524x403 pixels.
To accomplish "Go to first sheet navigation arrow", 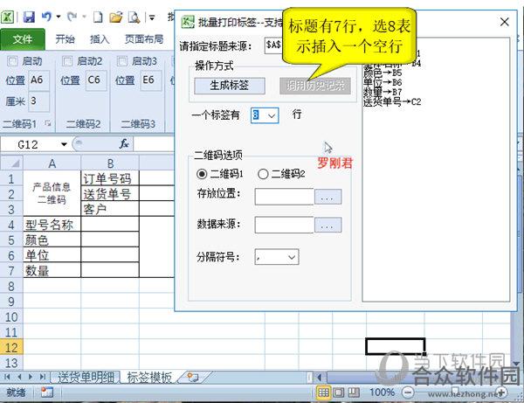I will point(7,378).
